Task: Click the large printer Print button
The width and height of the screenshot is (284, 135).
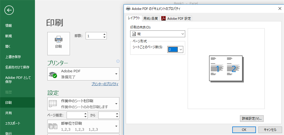Action: (59, 44)
